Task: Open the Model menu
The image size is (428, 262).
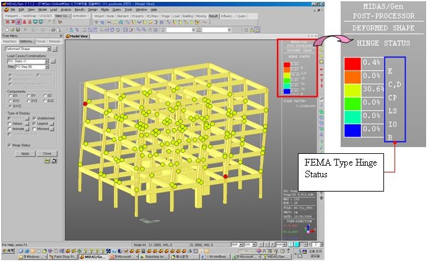Action: pos(42,9)
